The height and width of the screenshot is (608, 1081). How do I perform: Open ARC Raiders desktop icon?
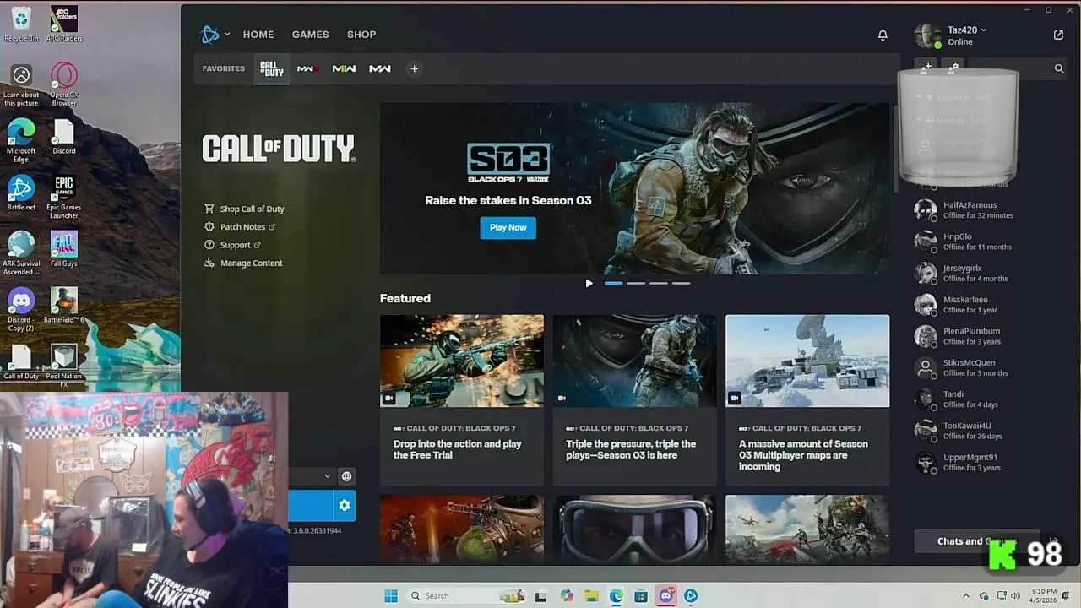63,24
